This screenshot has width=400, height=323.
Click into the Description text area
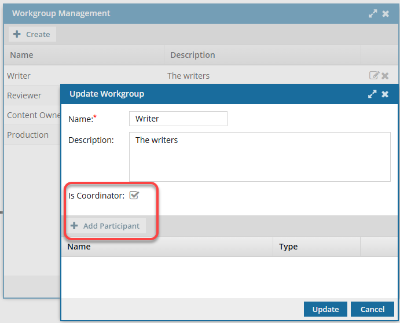(259, 156)
